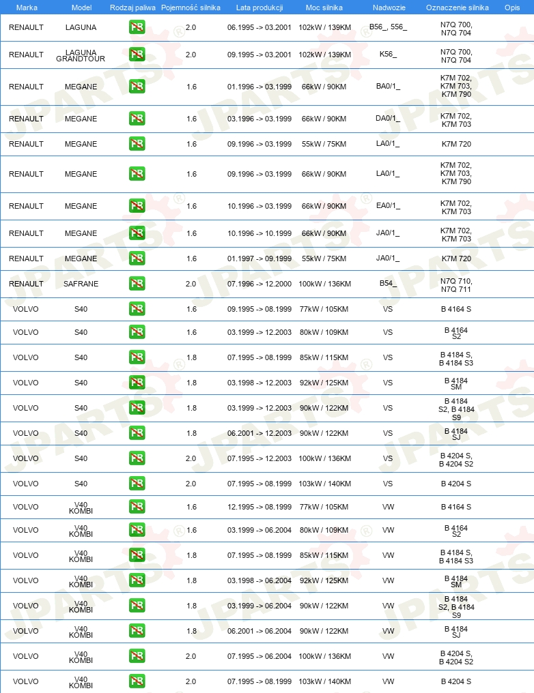Select production dates 10.1996 -> 10.1999

tap(259, 233)
